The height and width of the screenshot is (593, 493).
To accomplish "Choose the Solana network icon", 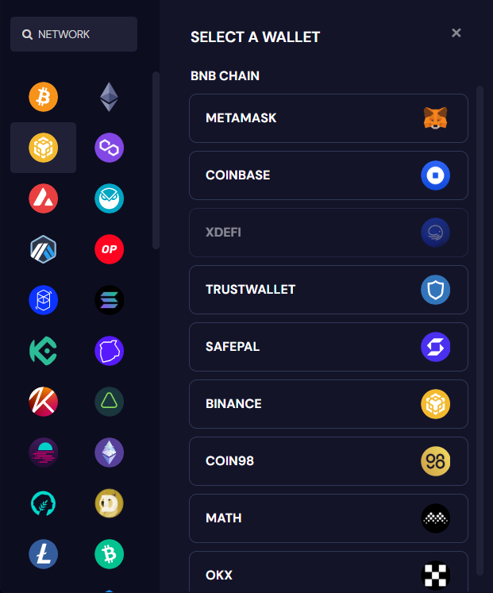I will pyautogui.click(x=109, y=300).
